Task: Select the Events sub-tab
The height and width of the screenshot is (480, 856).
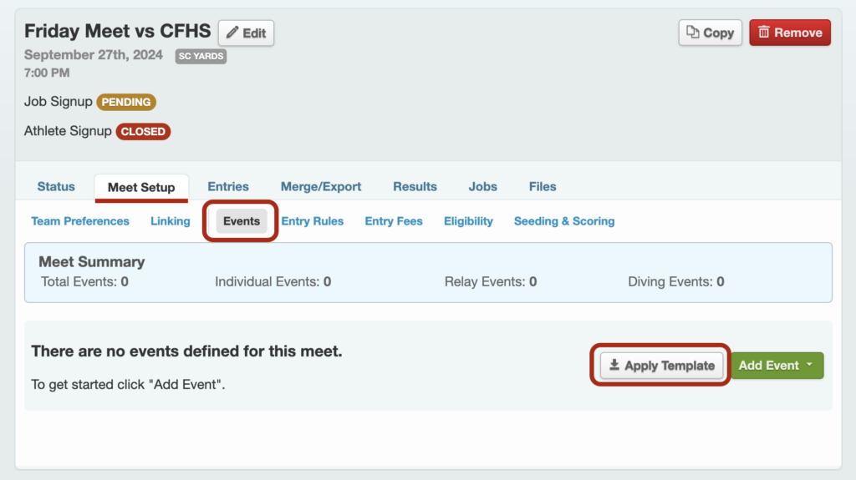Action: 242,221
